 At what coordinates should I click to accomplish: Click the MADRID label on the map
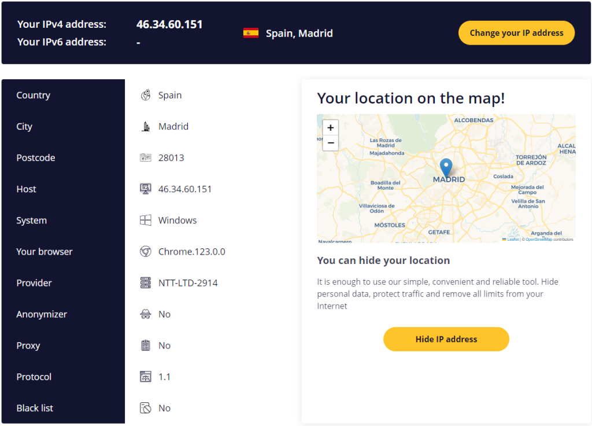click(x=449, y=179)
